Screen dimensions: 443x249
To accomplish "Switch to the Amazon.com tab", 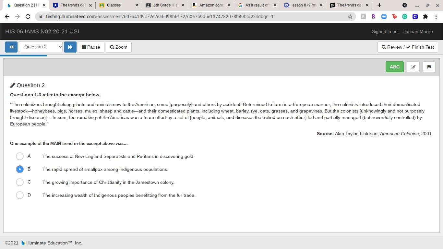I will (x=211, y=5).
